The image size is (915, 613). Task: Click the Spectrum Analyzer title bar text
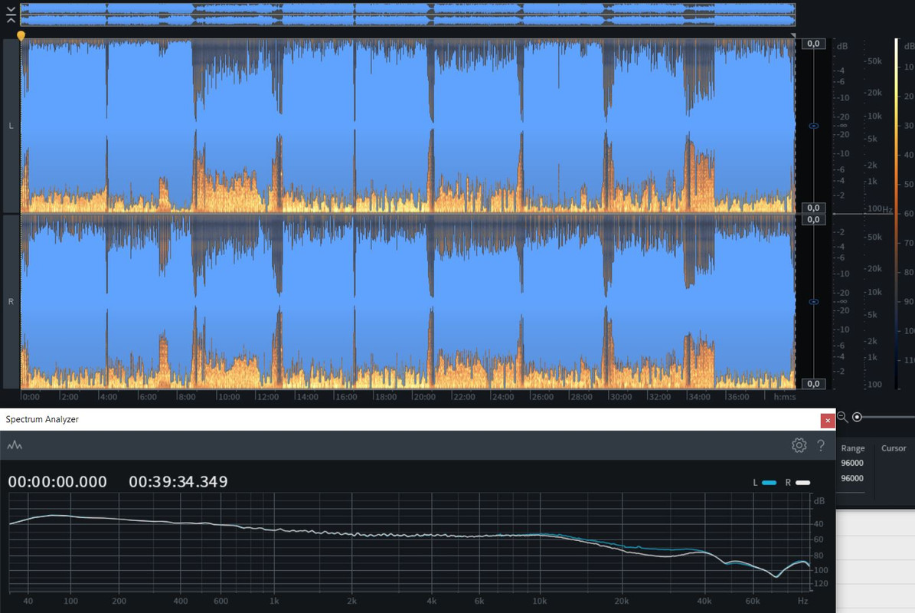coord(42,419)
